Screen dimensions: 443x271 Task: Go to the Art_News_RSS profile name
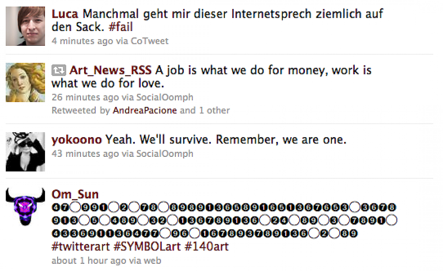(x=110, y=70)
